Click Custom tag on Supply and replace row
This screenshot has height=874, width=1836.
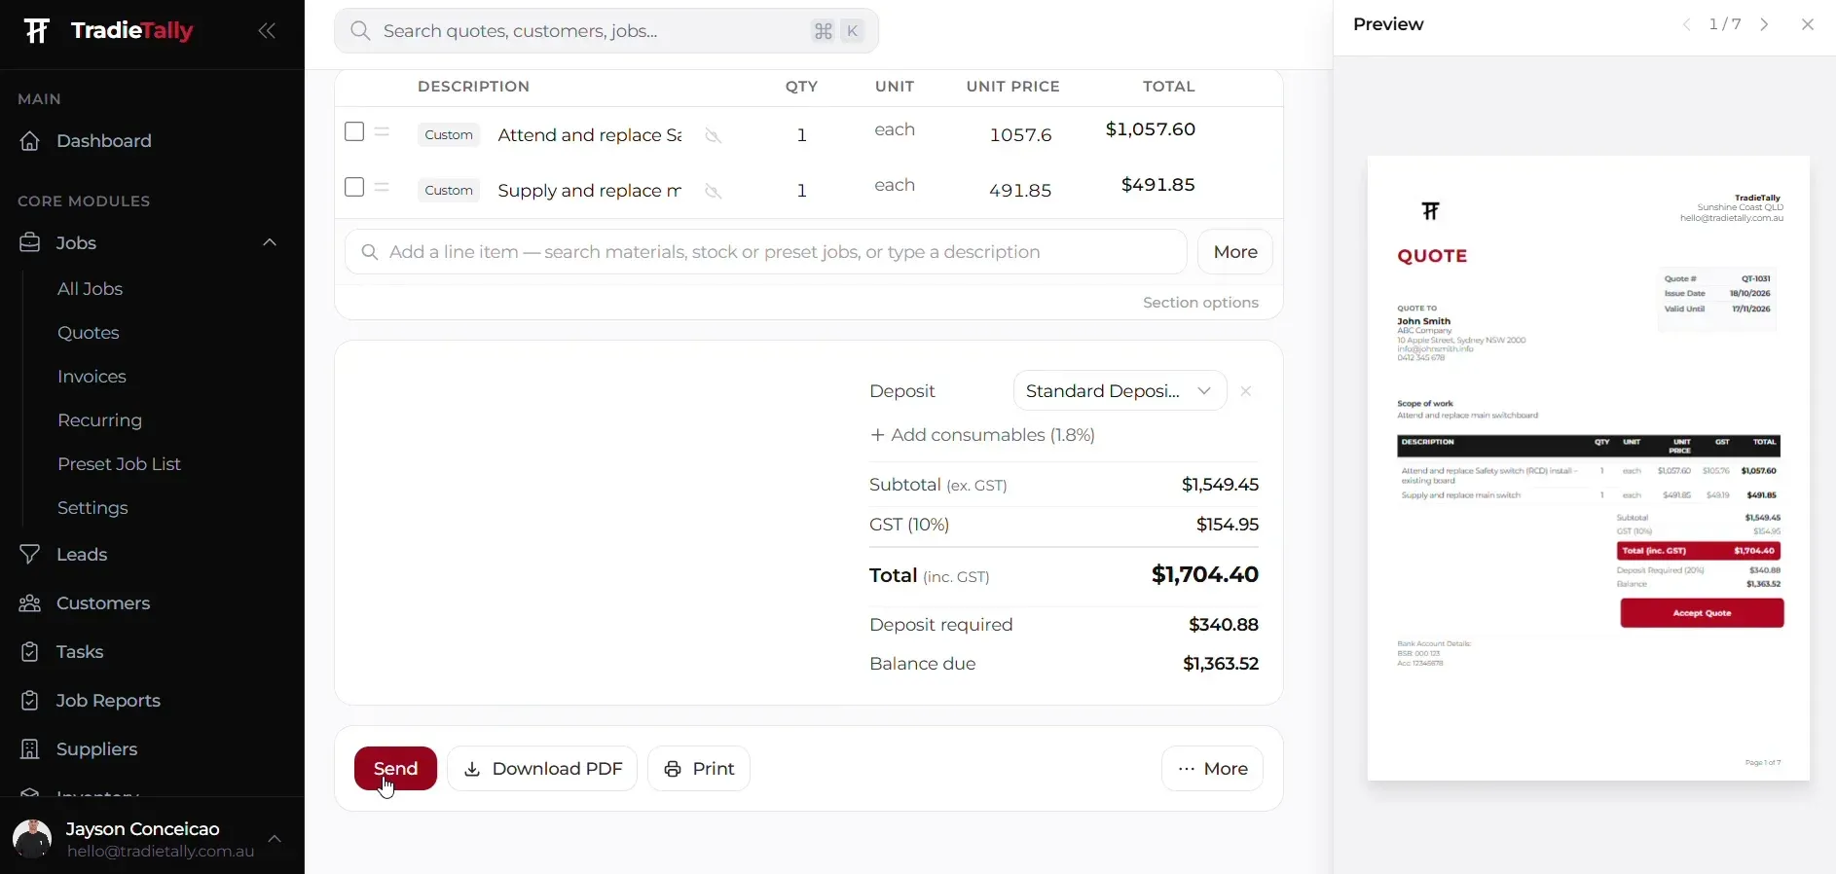pos(449,191)
